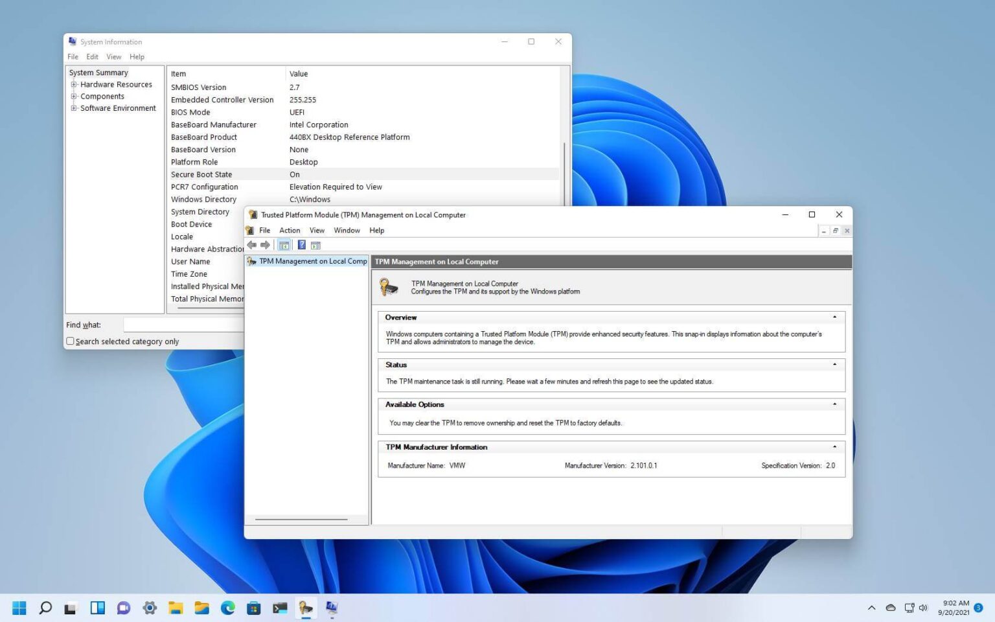Viewport: 995px width, 622px height.
Task: Click the System Information window title bar icon
Action: point(71,41)
